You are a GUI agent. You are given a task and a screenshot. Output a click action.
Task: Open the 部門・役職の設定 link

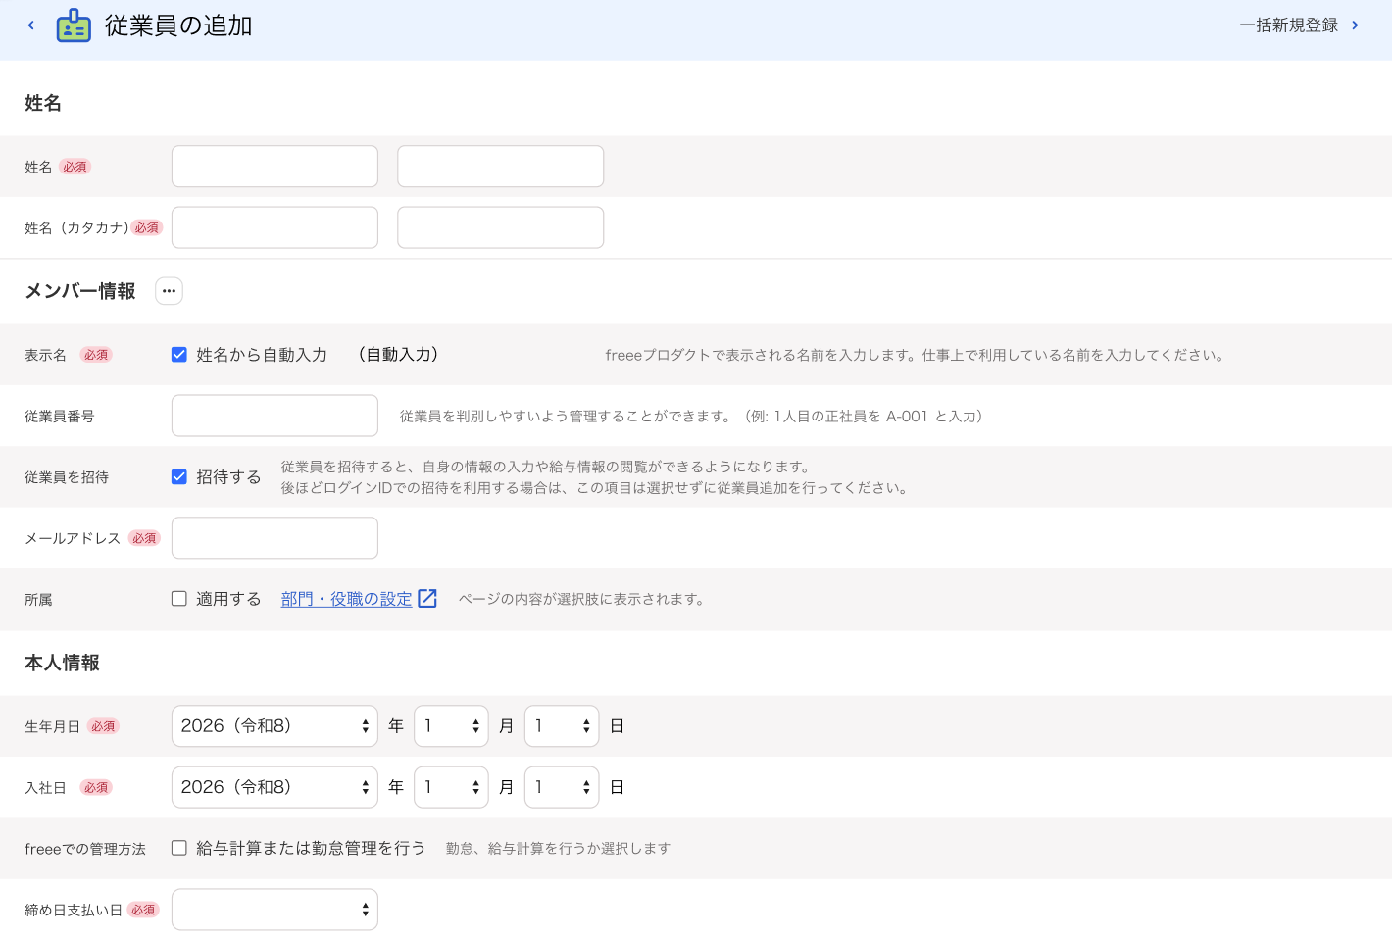pyautogui.click(x=347, y=599)
